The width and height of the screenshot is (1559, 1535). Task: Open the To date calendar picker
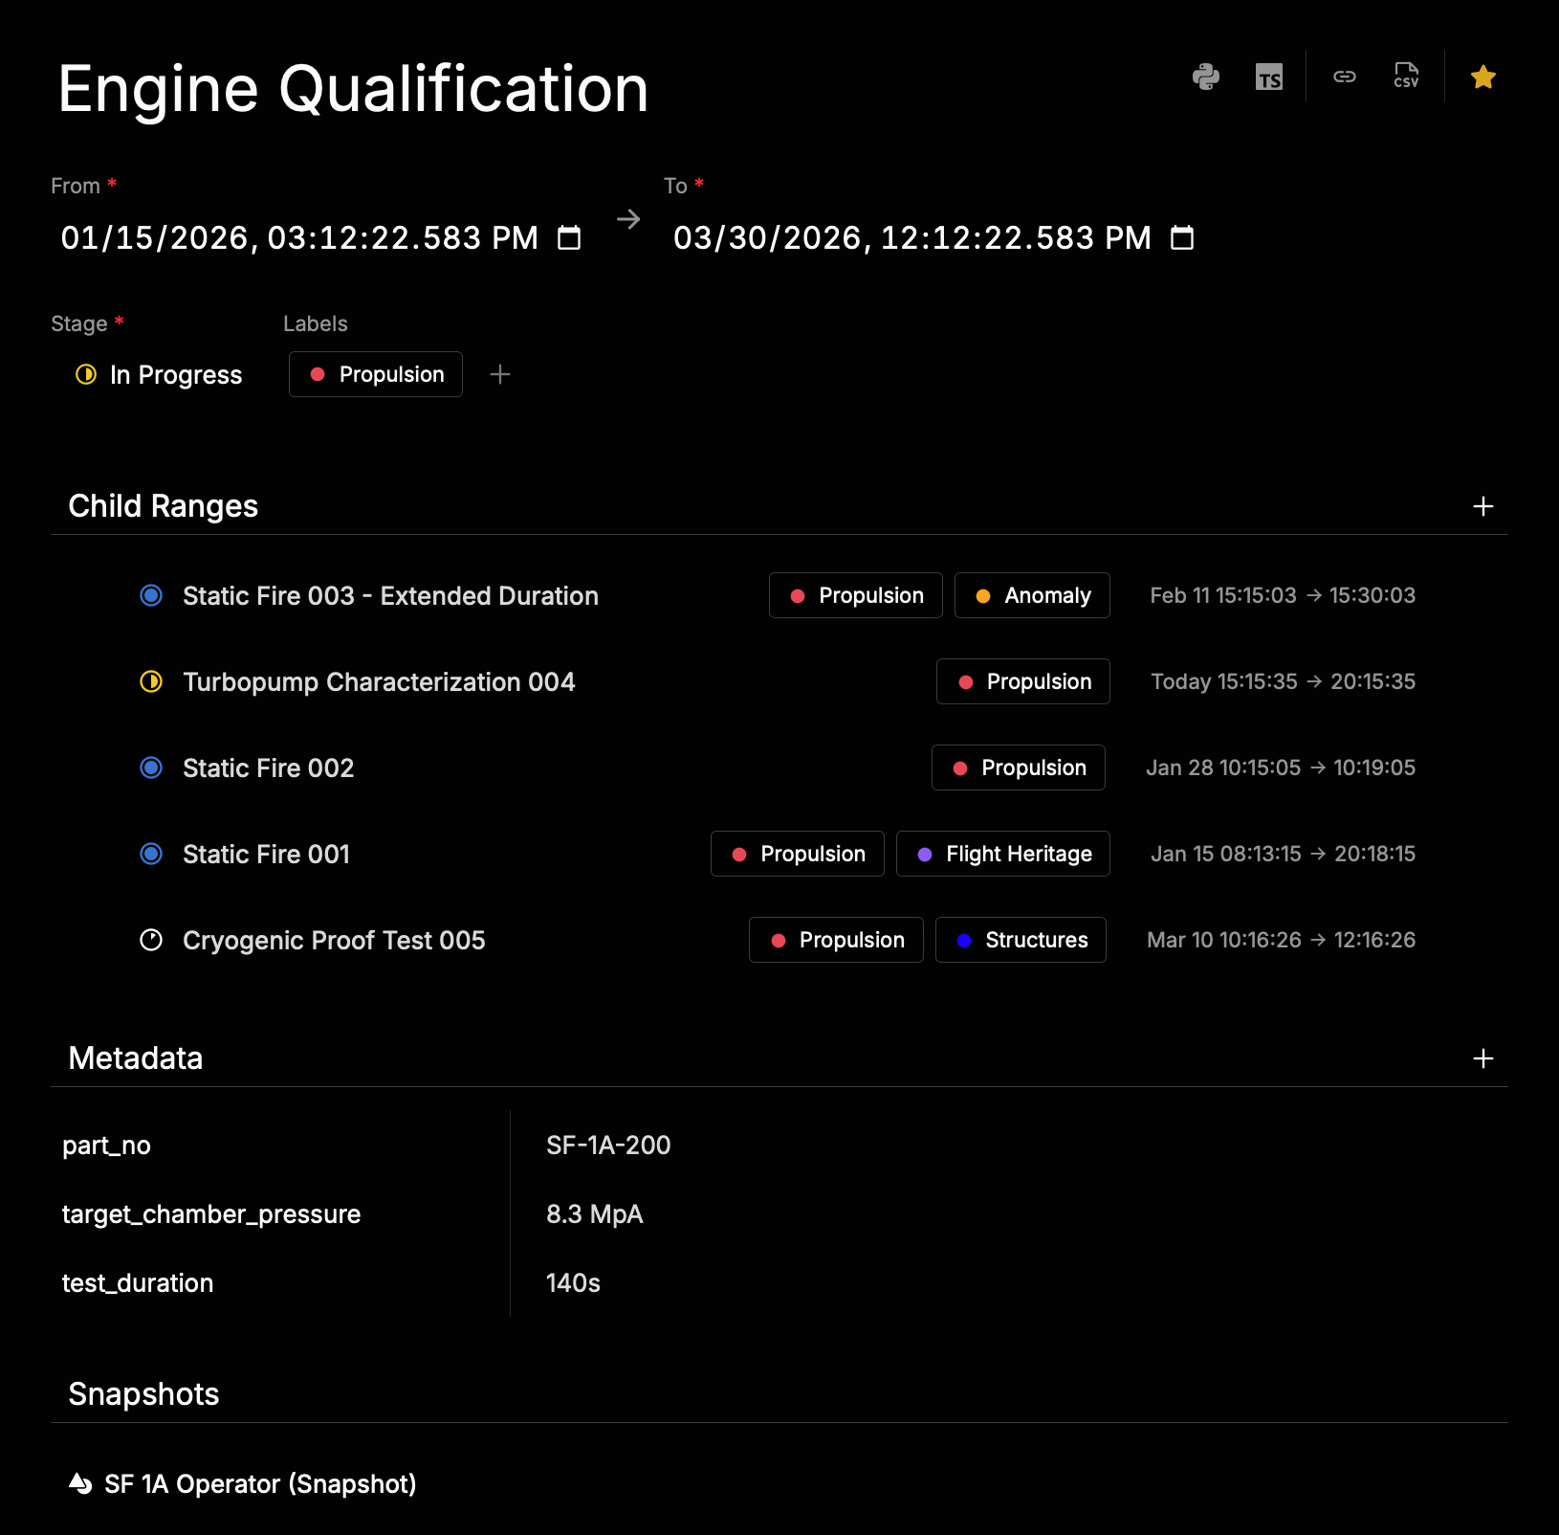click(1182, 238)
